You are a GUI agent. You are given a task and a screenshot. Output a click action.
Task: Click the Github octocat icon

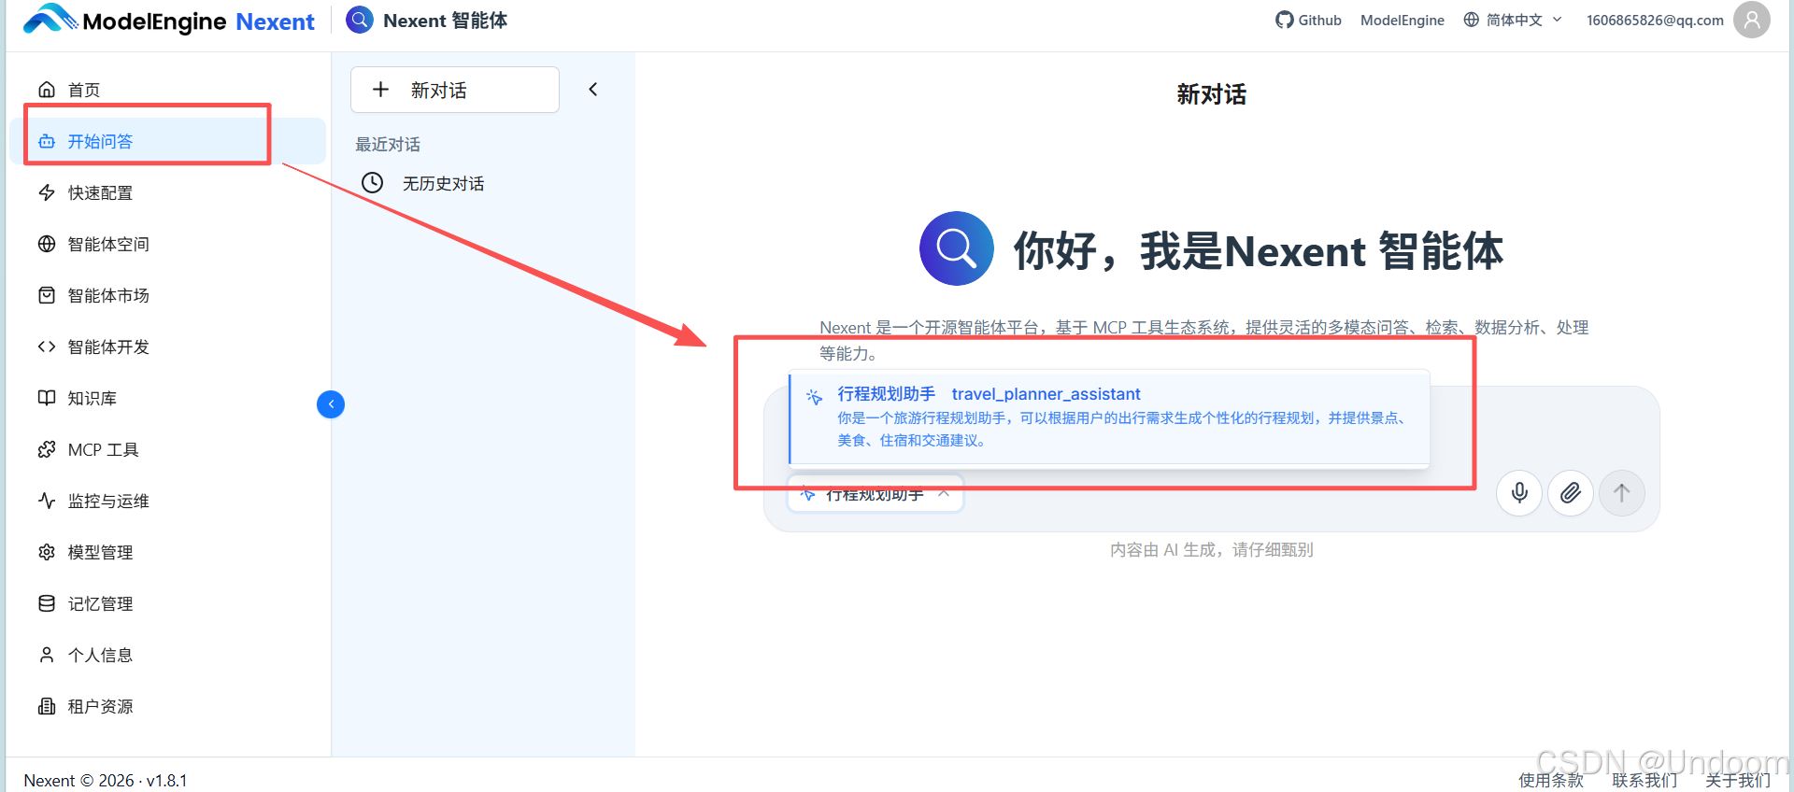1285,20
